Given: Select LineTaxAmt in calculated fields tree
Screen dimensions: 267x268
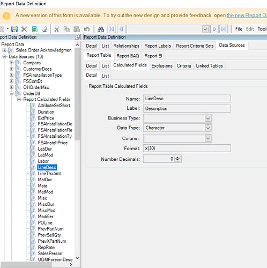Looking at the screenshot, I should [x=49, y=174].
